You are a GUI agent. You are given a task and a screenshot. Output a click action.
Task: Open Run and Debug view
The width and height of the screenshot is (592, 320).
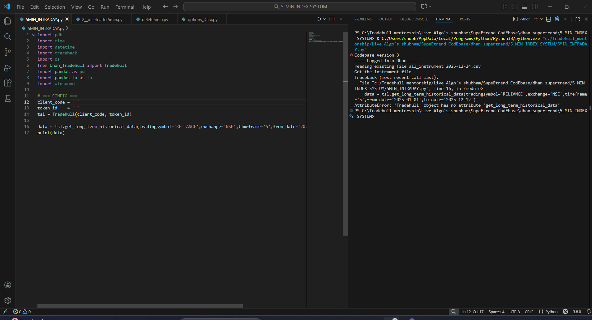click(8, 68)
